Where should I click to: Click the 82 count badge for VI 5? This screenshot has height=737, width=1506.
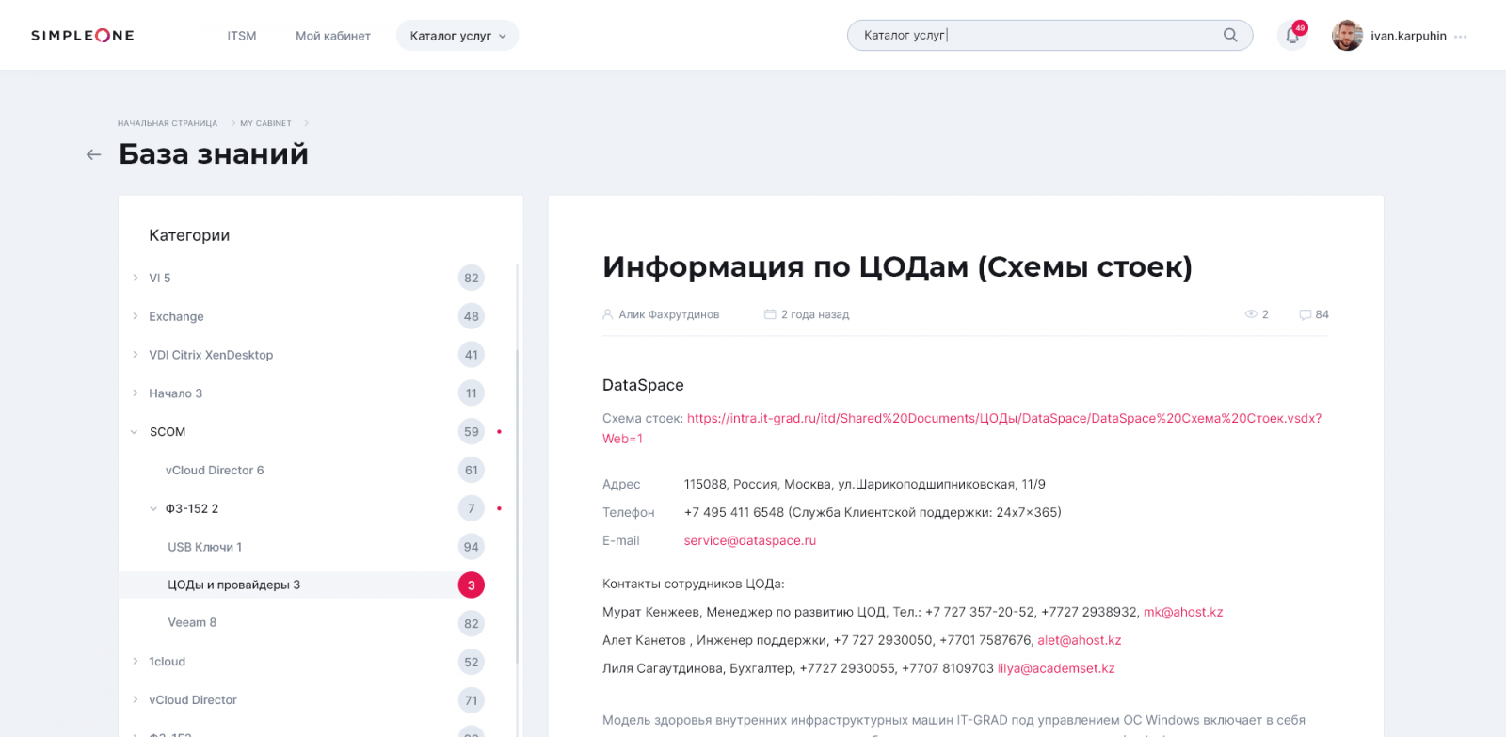point(472,278)
